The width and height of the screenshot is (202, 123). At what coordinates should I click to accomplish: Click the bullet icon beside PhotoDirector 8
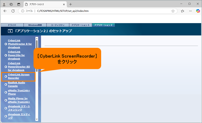(6, 44)
